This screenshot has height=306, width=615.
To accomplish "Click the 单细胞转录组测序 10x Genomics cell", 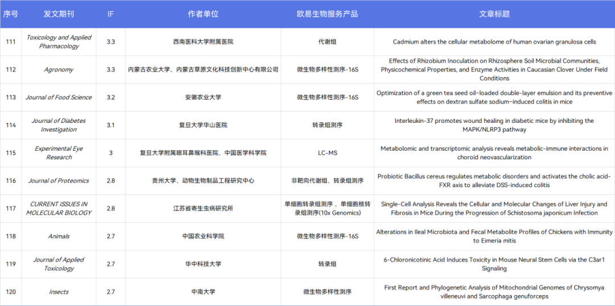I will (327, 209).
